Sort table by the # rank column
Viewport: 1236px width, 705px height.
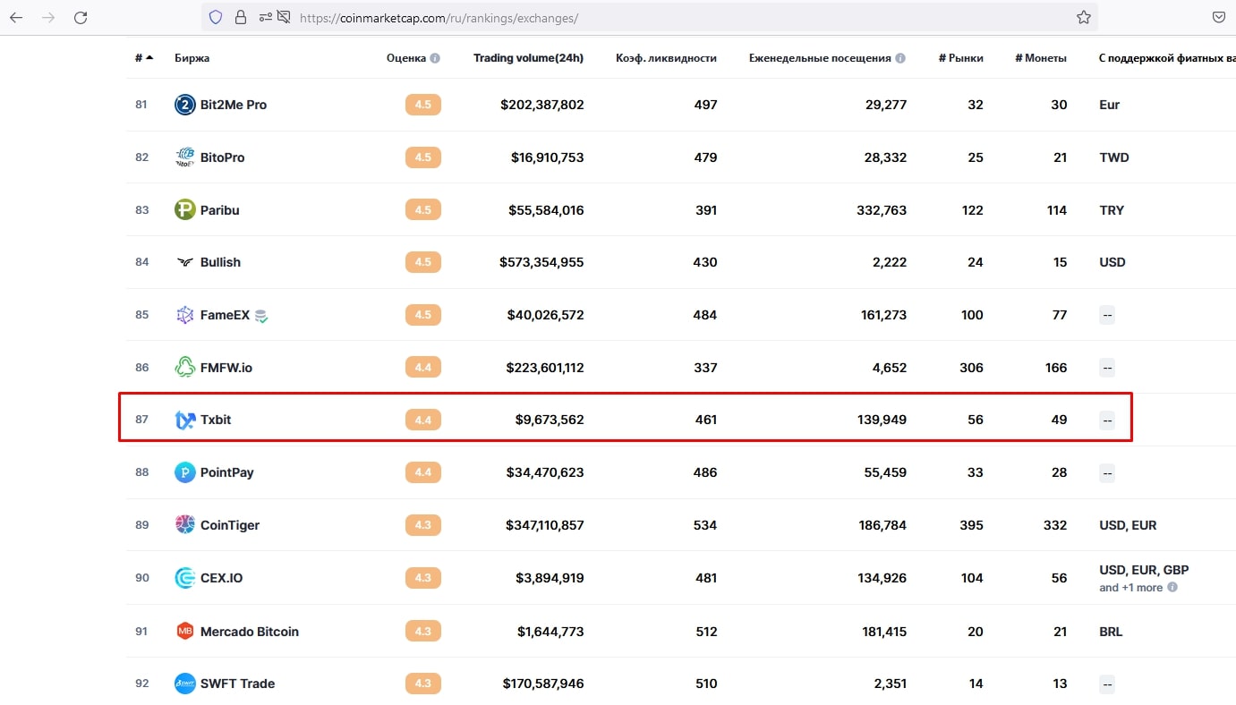tap(143, 58)
